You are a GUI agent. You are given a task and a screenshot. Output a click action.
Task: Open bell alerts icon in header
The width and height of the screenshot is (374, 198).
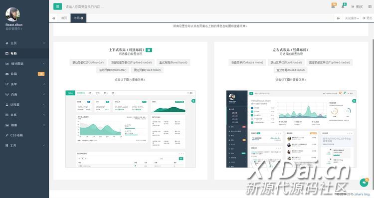(x=343, y=6)
